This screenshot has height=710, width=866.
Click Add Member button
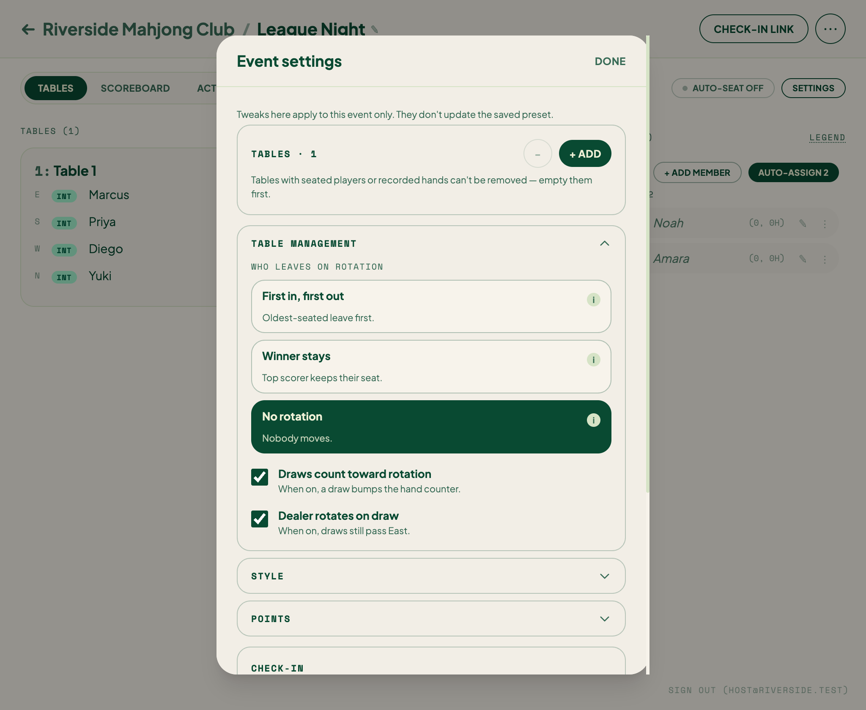pyautogui.click(x=697, y=172)
